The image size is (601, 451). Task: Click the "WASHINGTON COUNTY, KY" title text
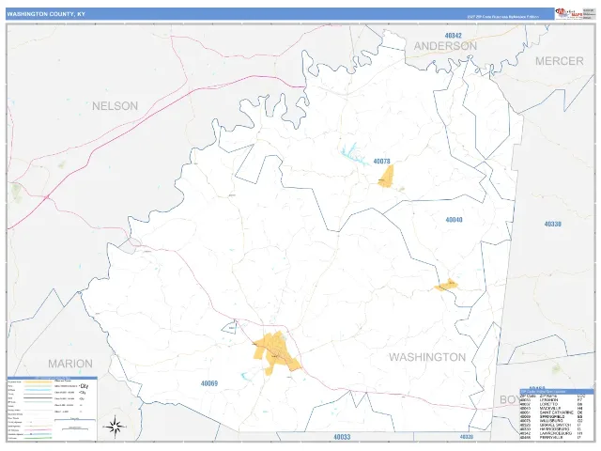[46, 14]
